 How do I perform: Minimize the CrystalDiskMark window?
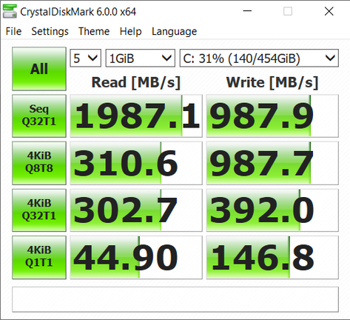[x=247, y=11]
